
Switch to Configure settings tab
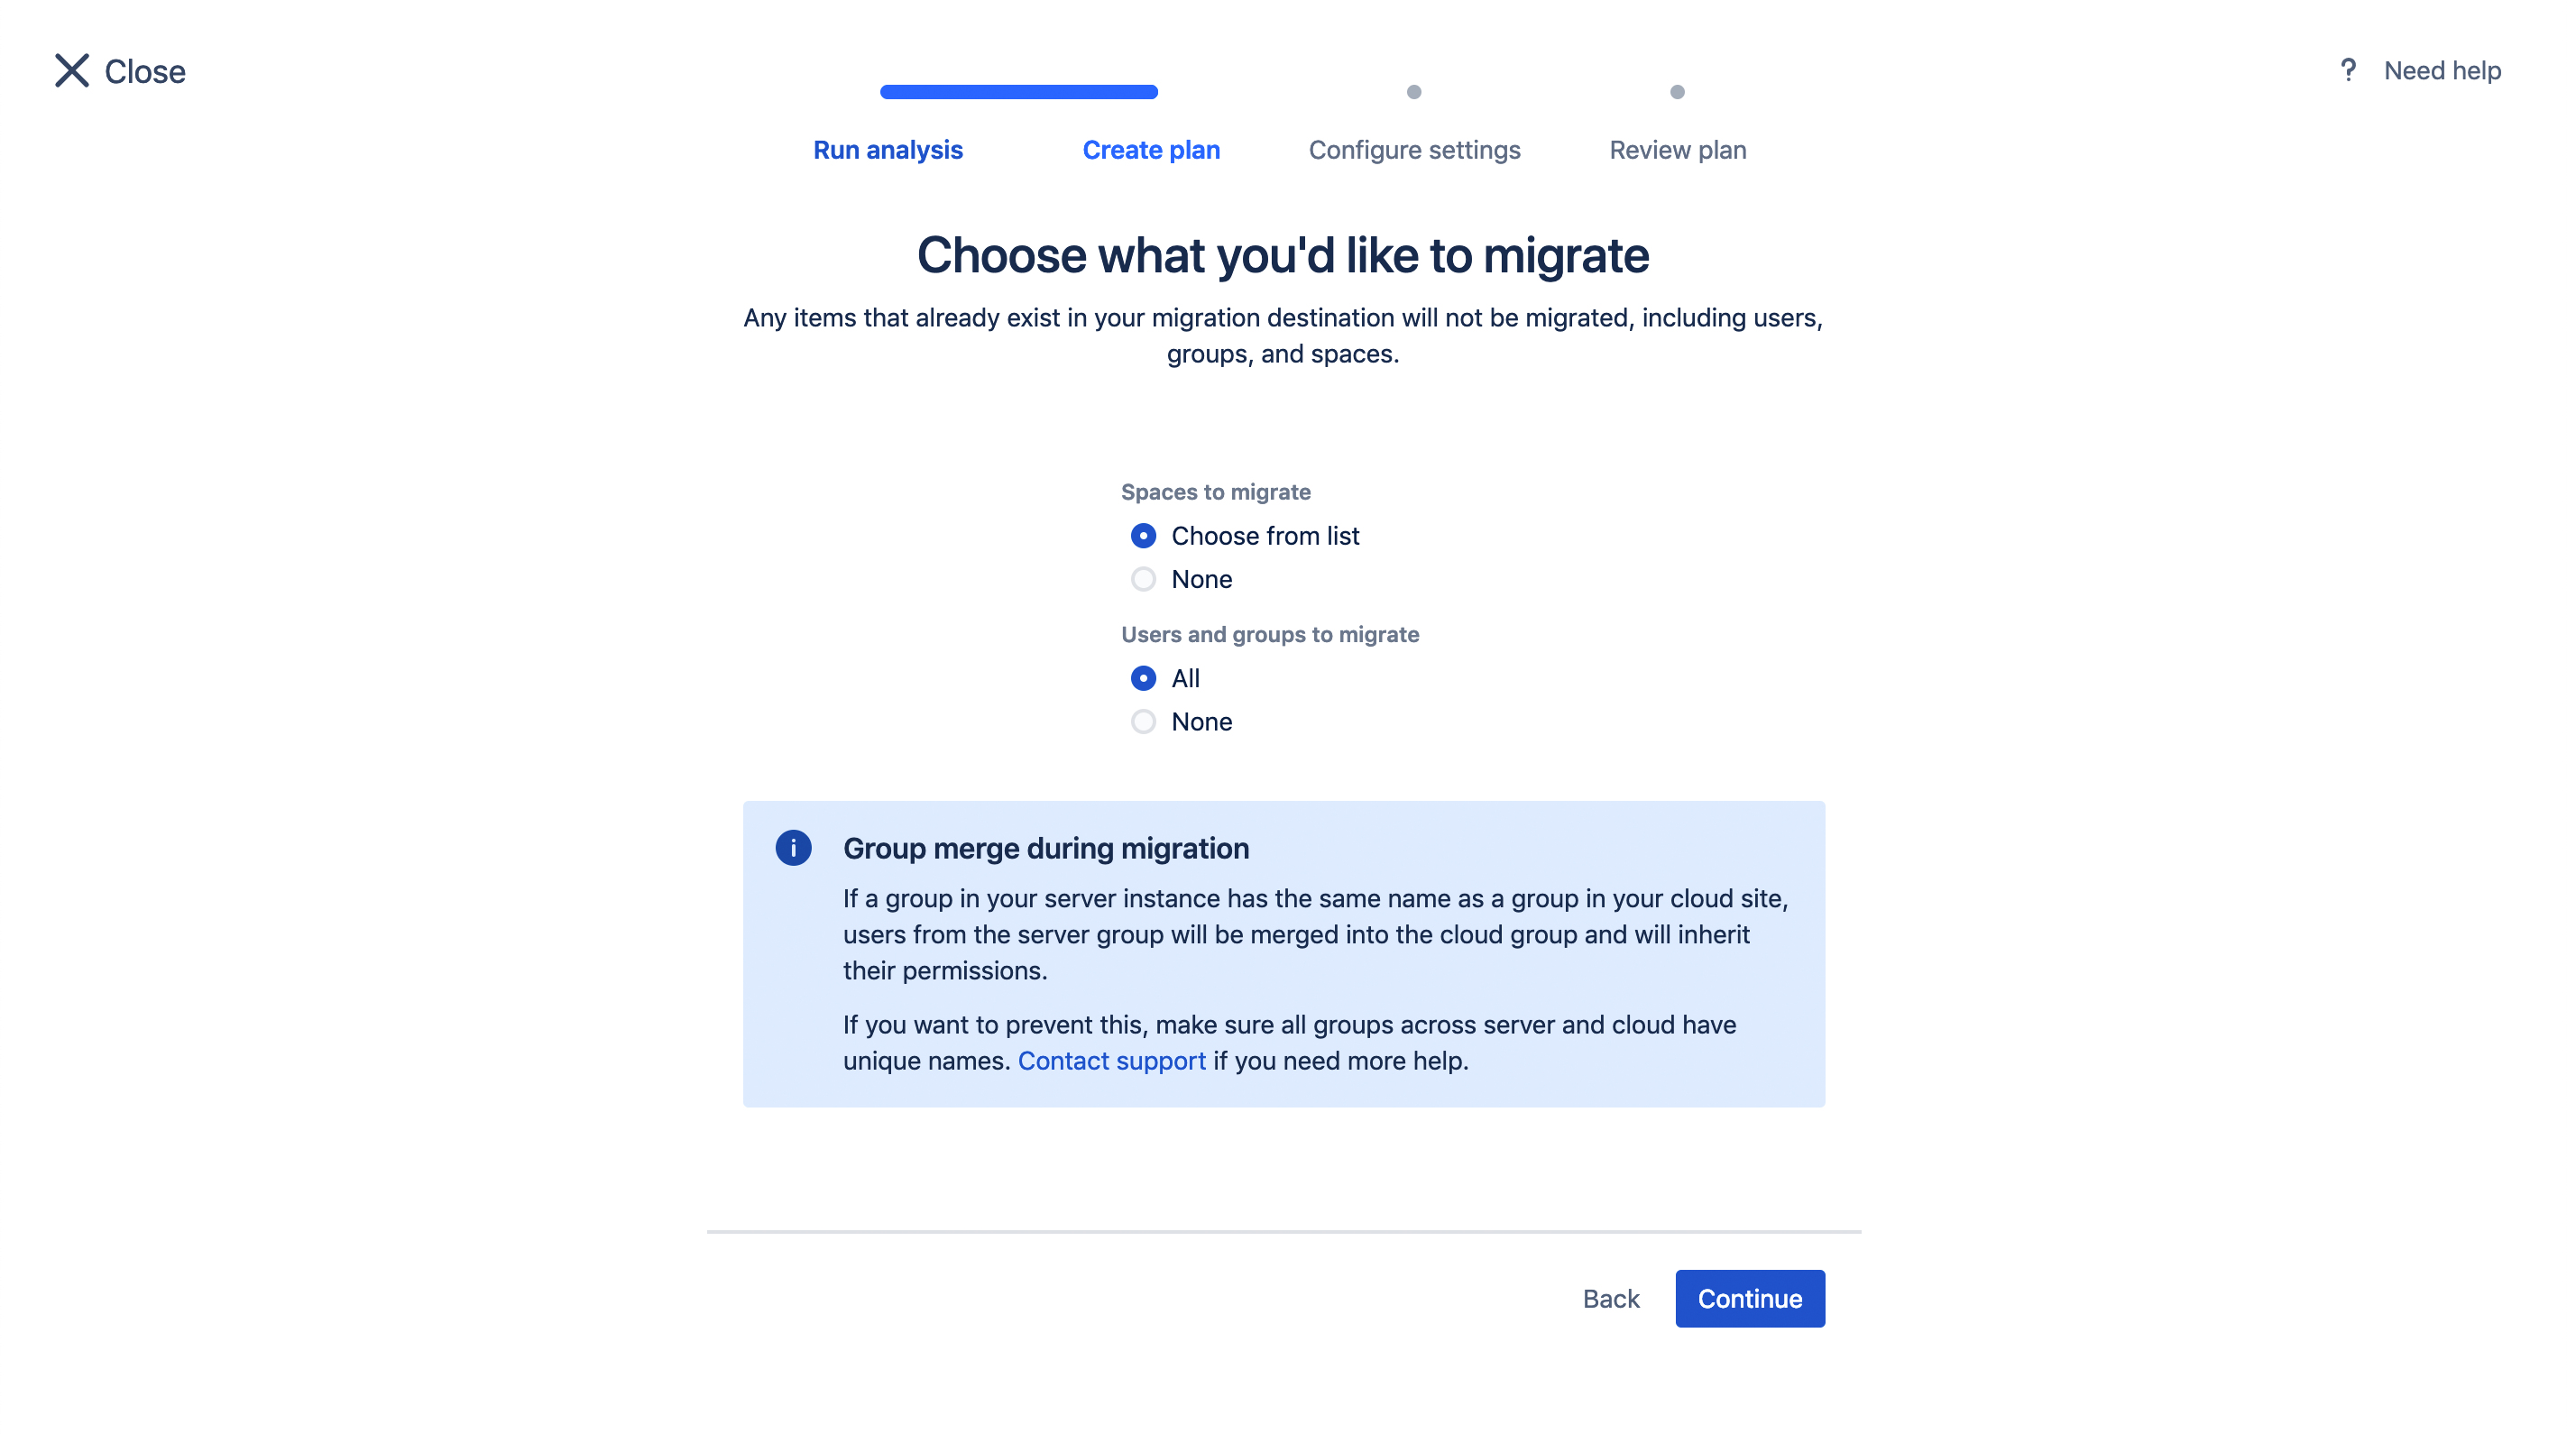[x=1412, y=148]
